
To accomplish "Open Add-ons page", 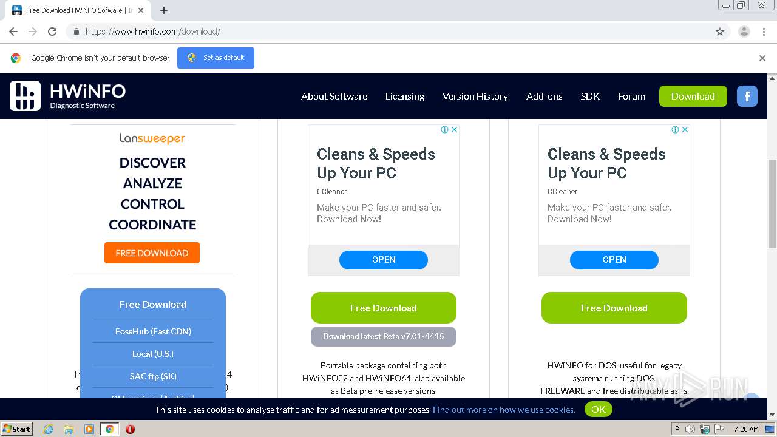I will 545,96.
